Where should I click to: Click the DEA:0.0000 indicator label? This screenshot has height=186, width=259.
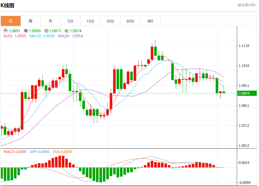pyautogui.click(x=62, y=151)
